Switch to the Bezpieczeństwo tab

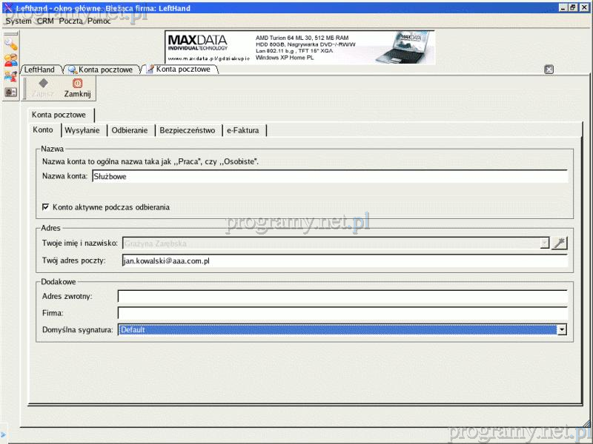tap(187, 130)
